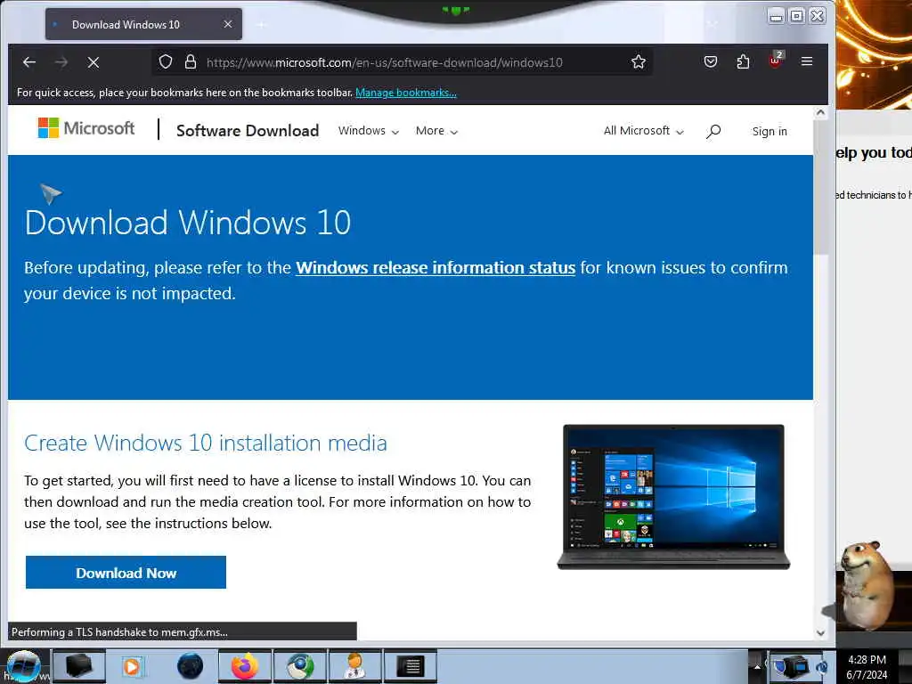This screenshot has height=684, width=912.
Task: Expand the Windows navigation dropdown
Action: (368, 131)
